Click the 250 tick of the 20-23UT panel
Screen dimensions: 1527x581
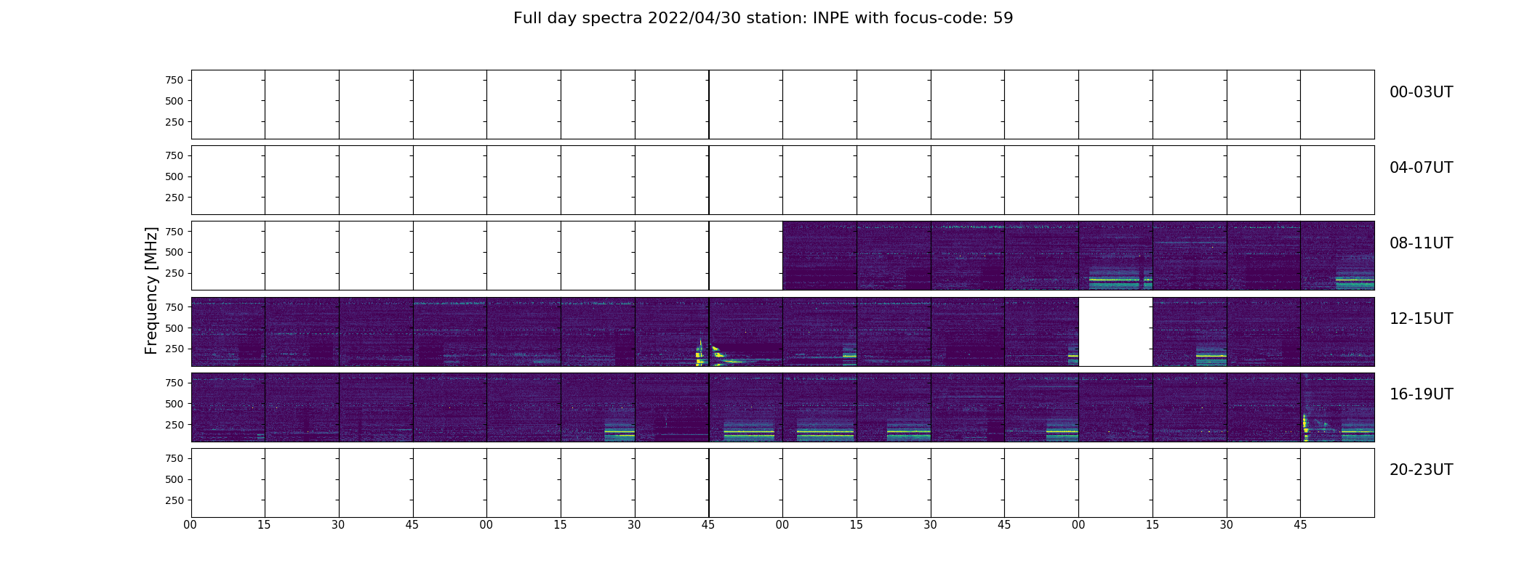pyautogui.click(x=175, y=500)
